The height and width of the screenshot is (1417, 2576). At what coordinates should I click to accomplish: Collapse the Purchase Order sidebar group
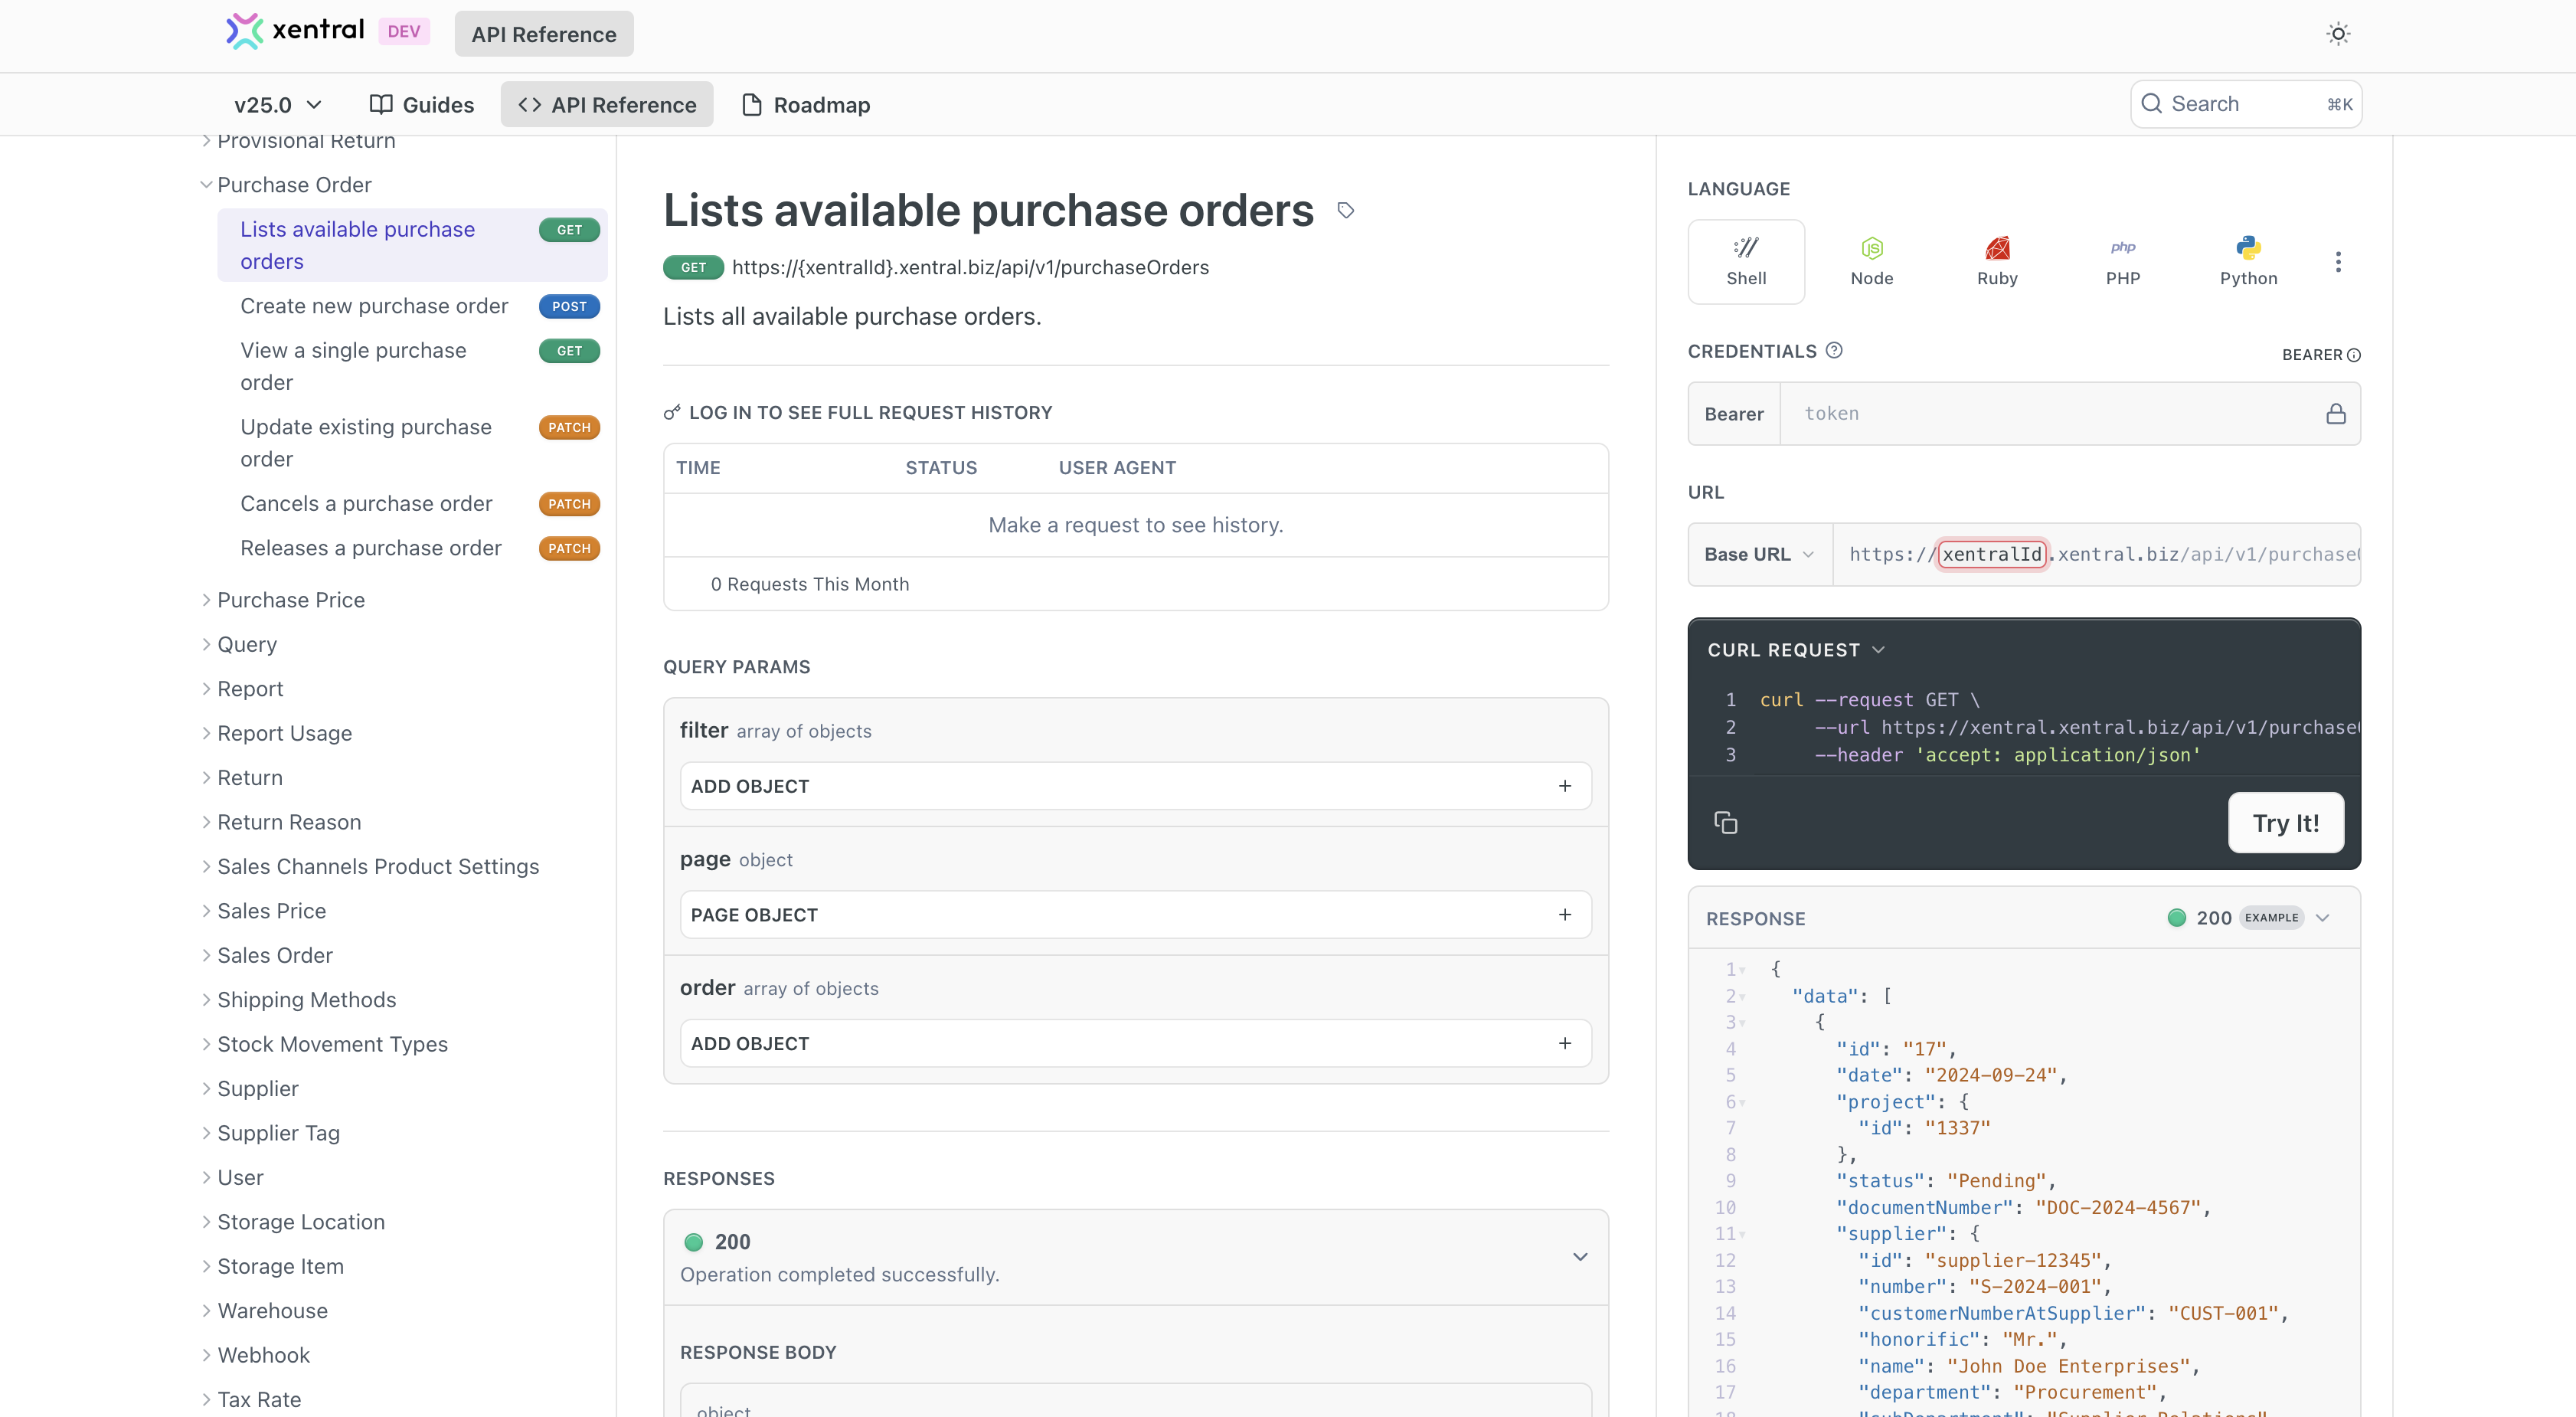pos(206,185)
